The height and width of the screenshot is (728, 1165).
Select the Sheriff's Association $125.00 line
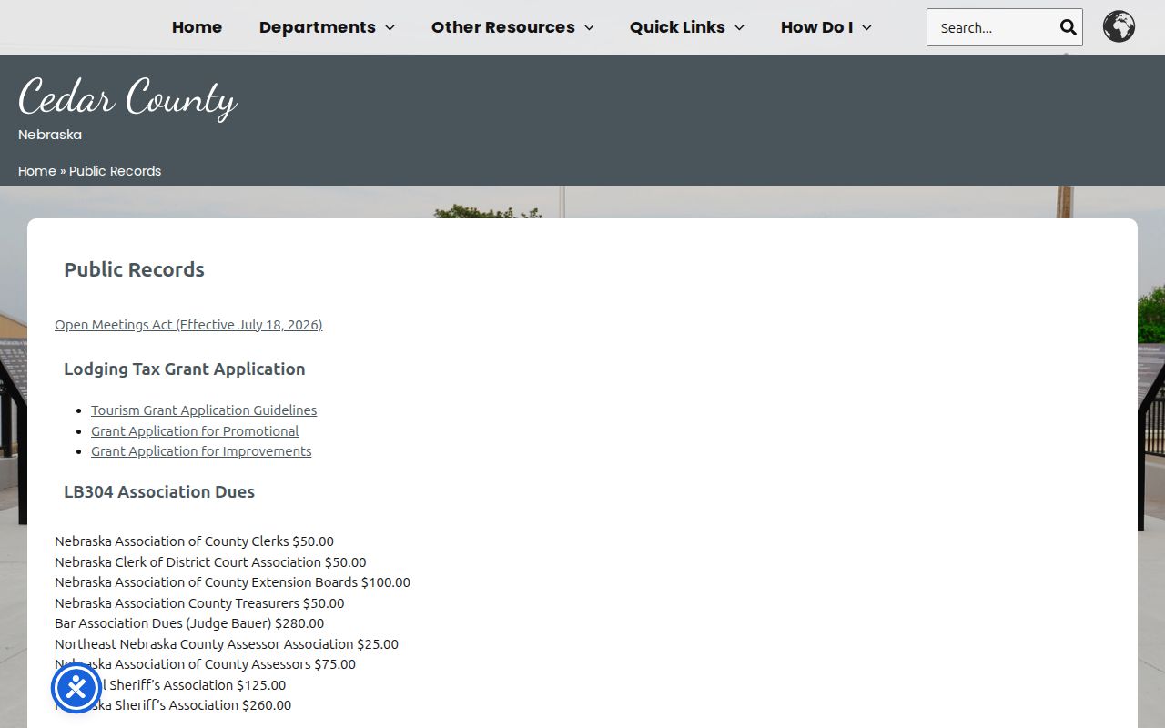coord(170,685)
